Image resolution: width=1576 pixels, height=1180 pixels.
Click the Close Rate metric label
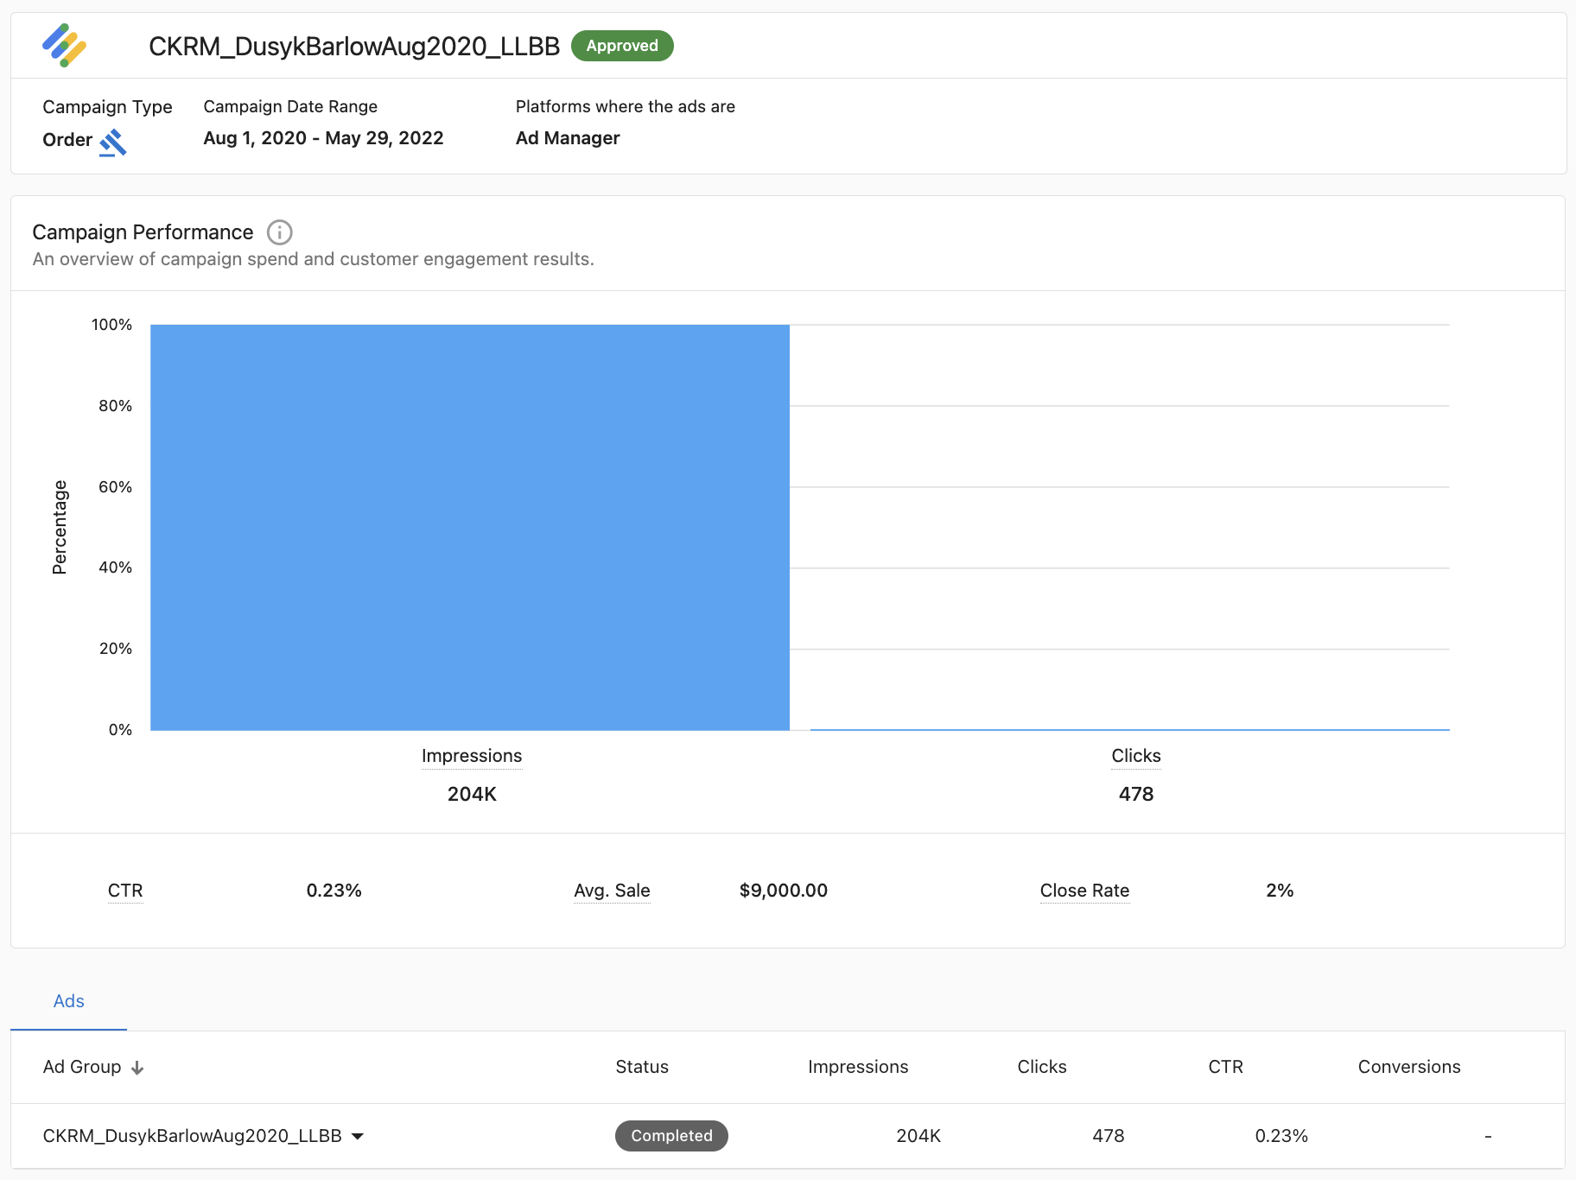pos(1084,891)
